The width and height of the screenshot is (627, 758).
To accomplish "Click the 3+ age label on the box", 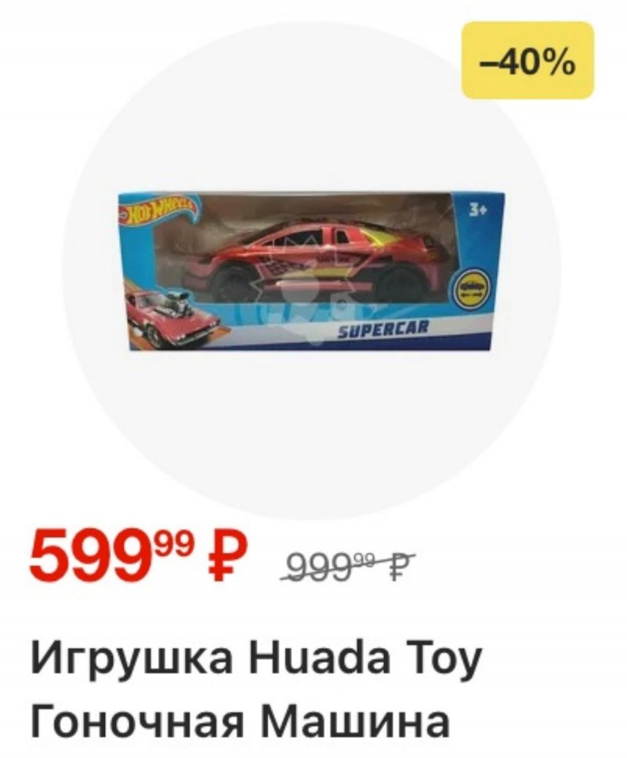I will point(479,212).
